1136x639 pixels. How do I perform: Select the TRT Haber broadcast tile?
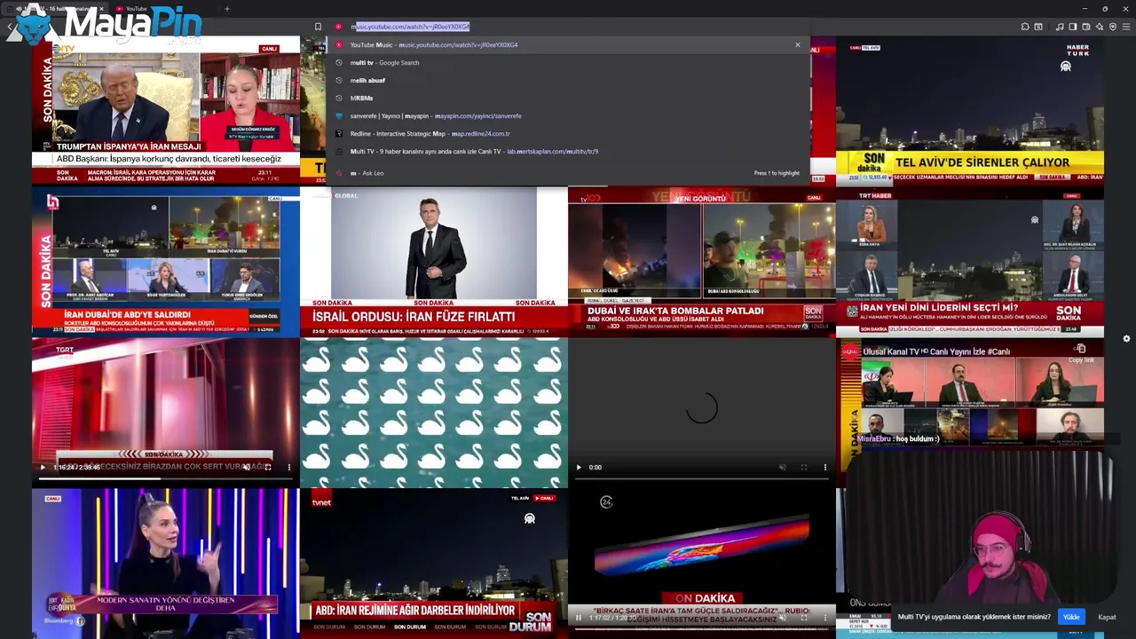(x=970, y=262)
